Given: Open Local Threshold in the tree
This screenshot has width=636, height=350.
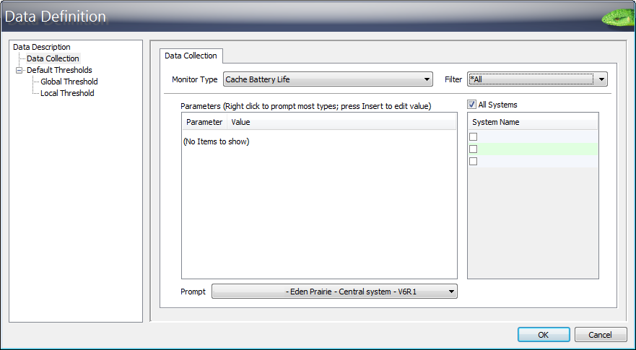Looking at the screenshot, I should coord(67,93).
